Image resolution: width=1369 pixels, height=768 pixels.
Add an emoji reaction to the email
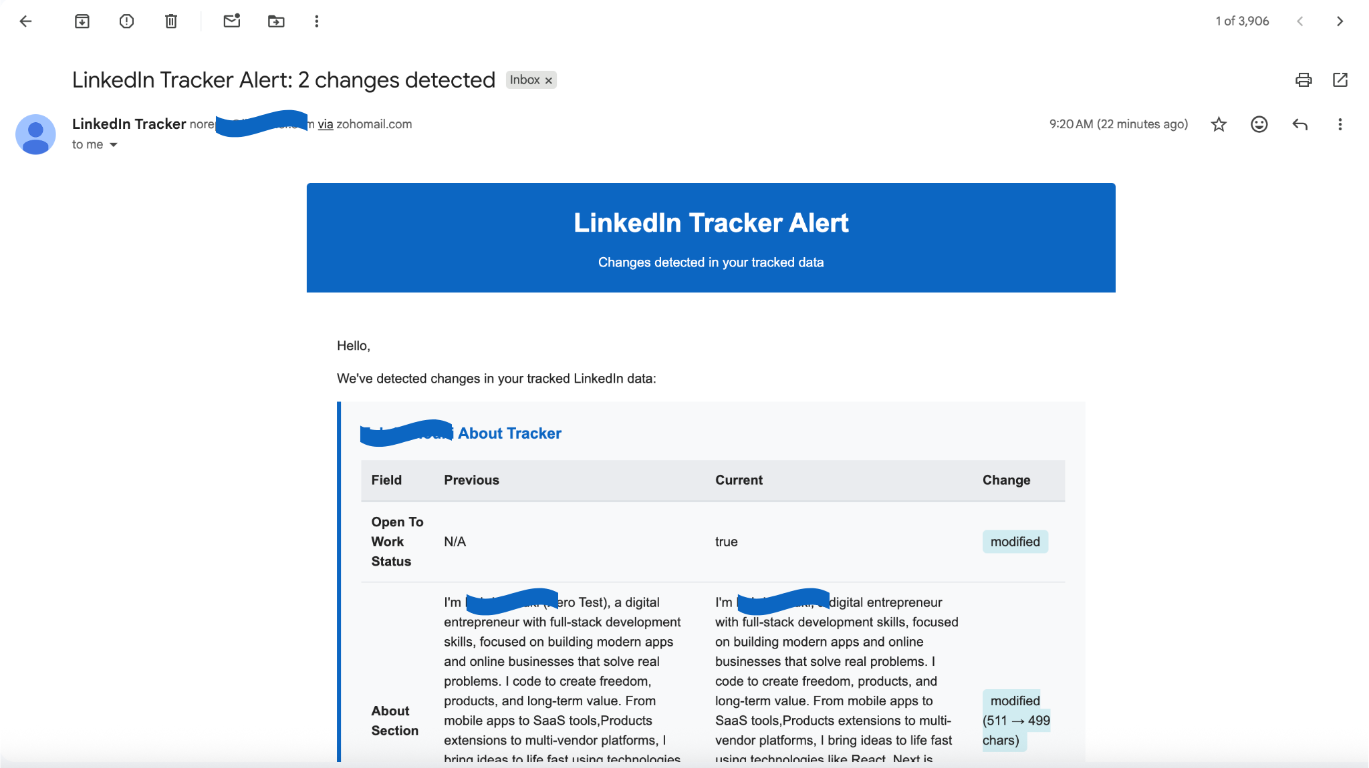pos(1258,124)
